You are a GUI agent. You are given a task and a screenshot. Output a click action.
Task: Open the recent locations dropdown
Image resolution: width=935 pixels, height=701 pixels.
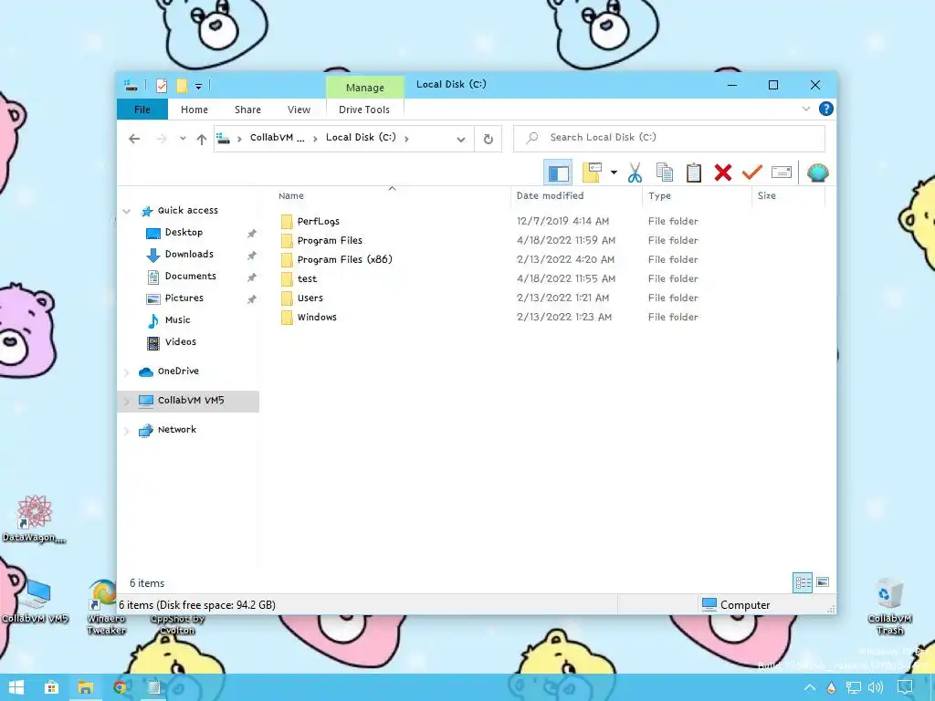click(183, 139)
